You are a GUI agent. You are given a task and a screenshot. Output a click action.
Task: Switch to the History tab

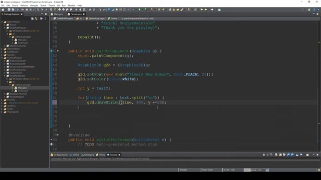point(100,154)
